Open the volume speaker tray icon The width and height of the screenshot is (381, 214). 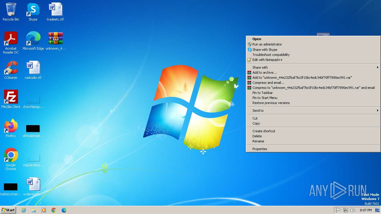coord(353,210)
